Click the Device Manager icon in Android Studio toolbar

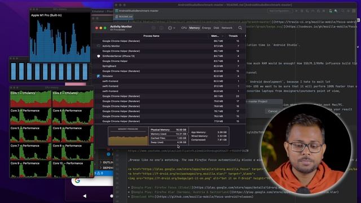(331, 11)
